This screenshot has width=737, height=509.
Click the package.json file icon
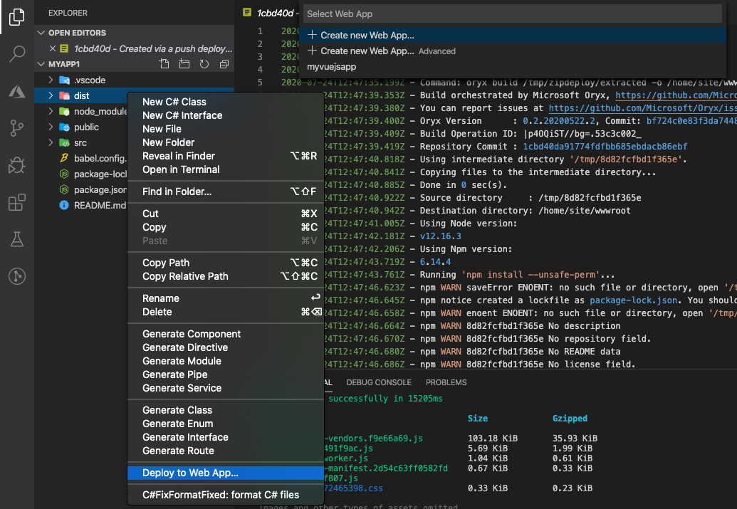tap(64, 189)
